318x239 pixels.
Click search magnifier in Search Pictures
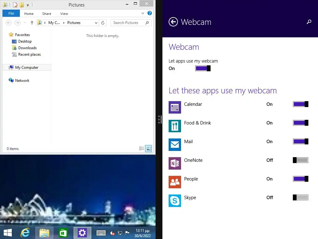pyautogui.click(x=147, y=23)
